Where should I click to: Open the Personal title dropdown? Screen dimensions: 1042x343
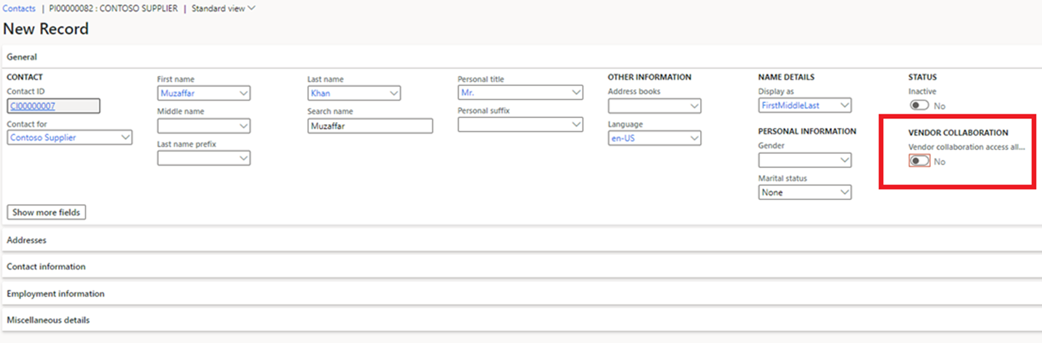pyautogui.click(x=576, y=93)
